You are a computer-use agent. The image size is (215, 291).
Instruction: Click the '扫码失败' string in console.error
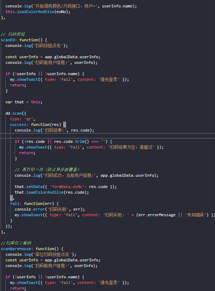pos(58,209)
